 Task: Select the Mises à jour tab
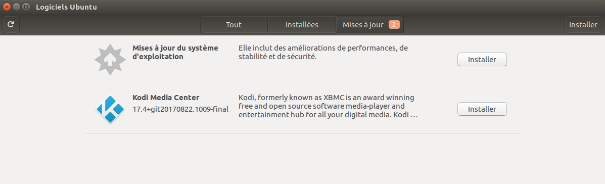[x=369, y=25]
